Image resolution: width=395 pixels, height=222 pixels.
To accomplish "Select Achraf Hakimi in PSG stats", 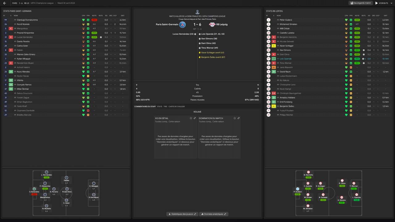I will (x=23, y=67).
